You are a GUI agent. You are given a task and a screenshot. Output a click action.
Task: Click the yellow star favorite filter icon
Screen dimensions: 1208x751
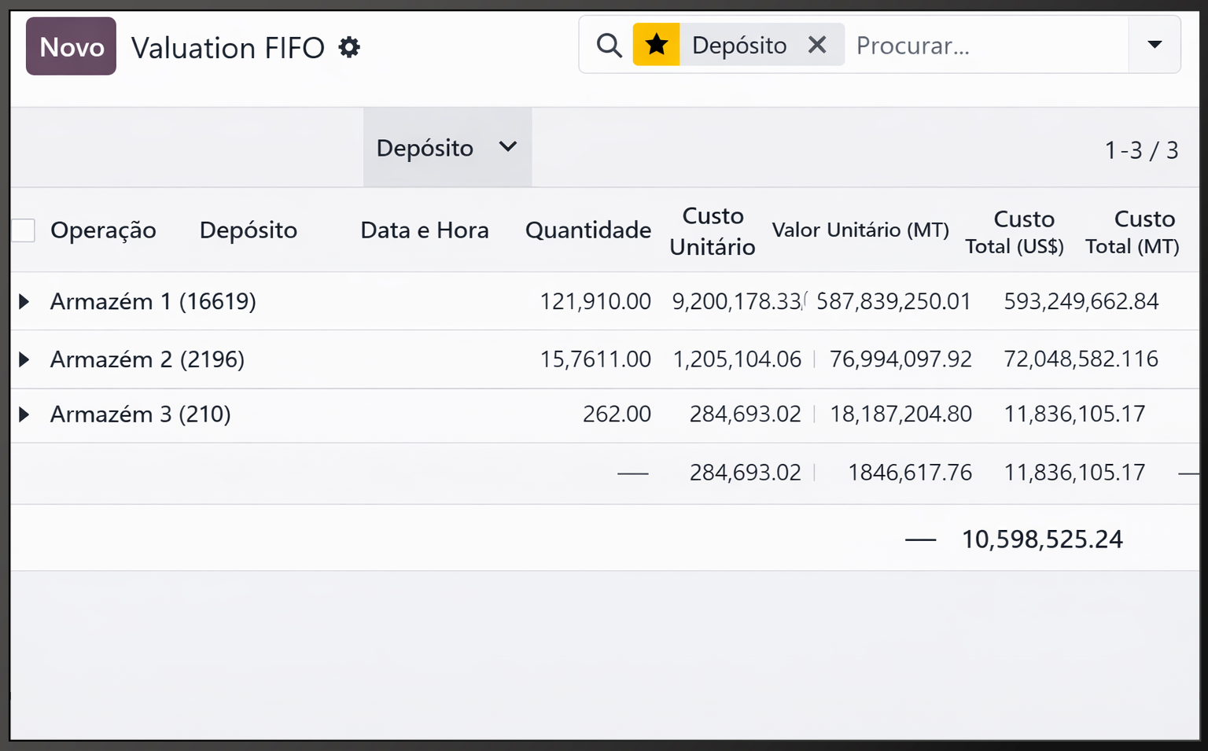[x=657, y=45]
